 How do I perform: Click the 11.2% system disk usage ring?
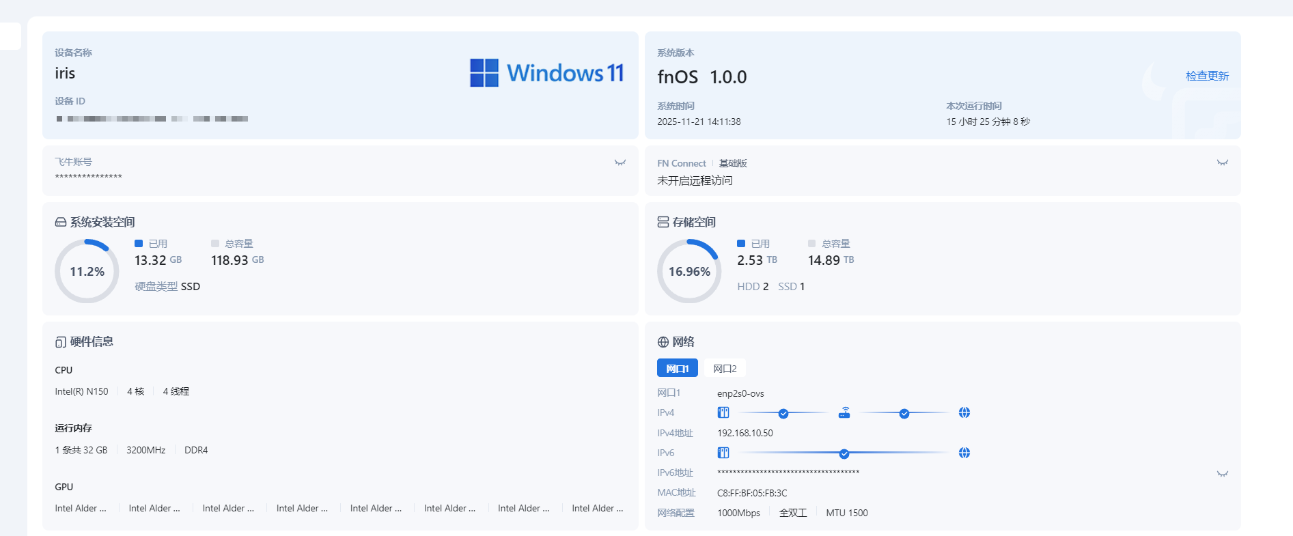click(x=87, y=271)
